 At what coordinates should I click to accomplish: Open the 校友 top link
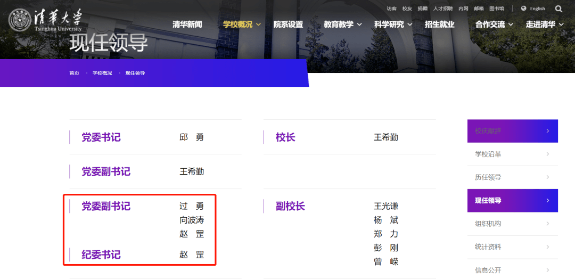pyautogui.click(x=407, y=9)
